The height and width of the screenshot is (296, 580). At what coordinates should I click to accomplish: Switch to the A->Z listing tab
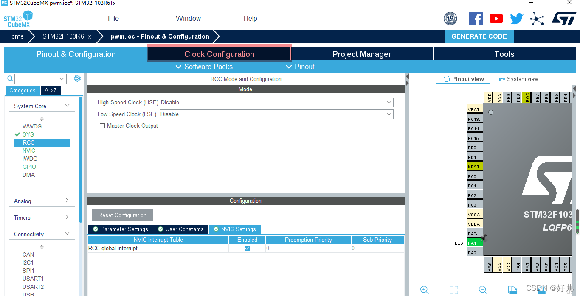click(x=51, y=90)
